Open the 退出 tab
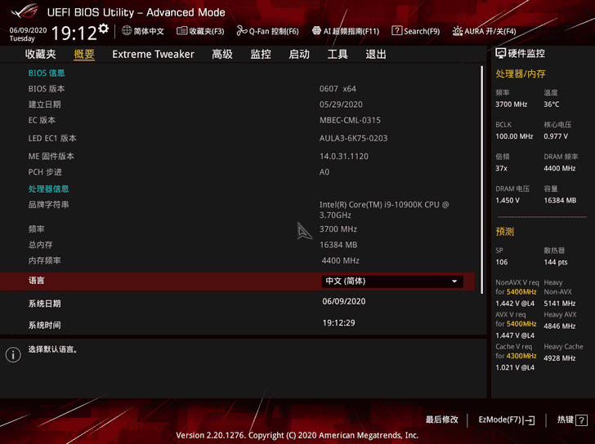 [376, 54]
